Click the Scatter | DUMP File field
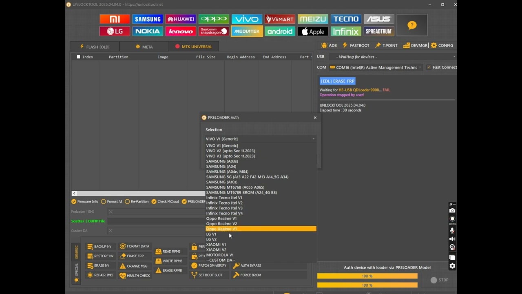The width and height of the screenshot is (522, 294). (157, 221)
